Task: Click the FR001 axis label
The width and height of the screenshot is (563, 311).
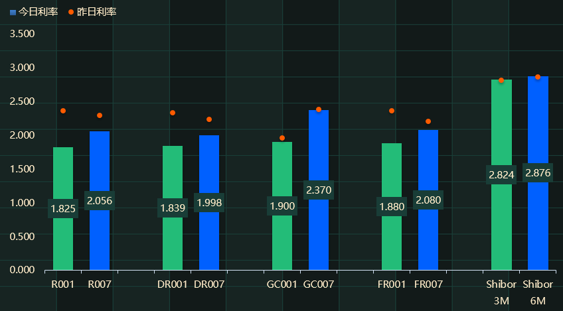Action: [392, 284]
